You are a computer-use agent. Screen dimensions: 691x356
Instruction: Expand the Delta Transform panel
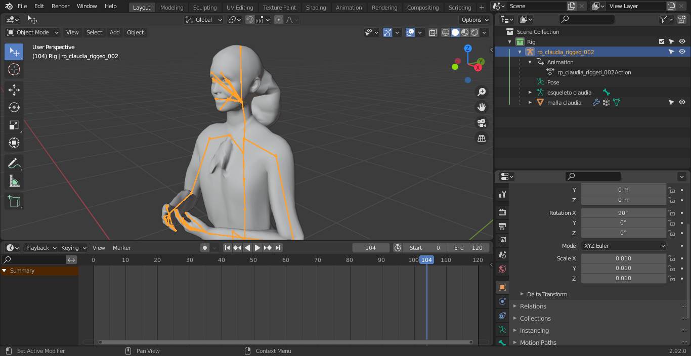(547, 294)
